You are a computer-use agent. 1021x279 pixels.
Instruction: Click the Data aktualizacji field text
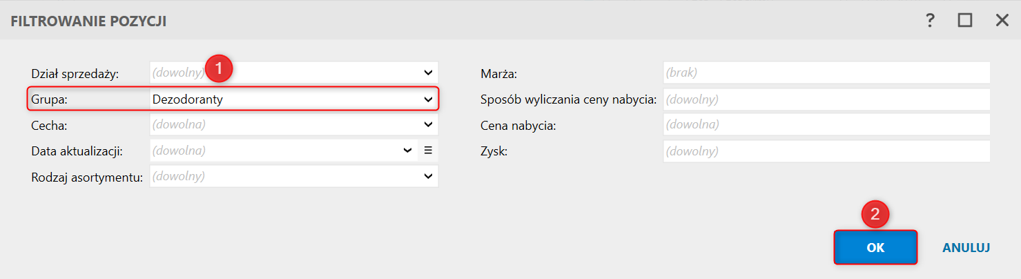click(179, 150)
